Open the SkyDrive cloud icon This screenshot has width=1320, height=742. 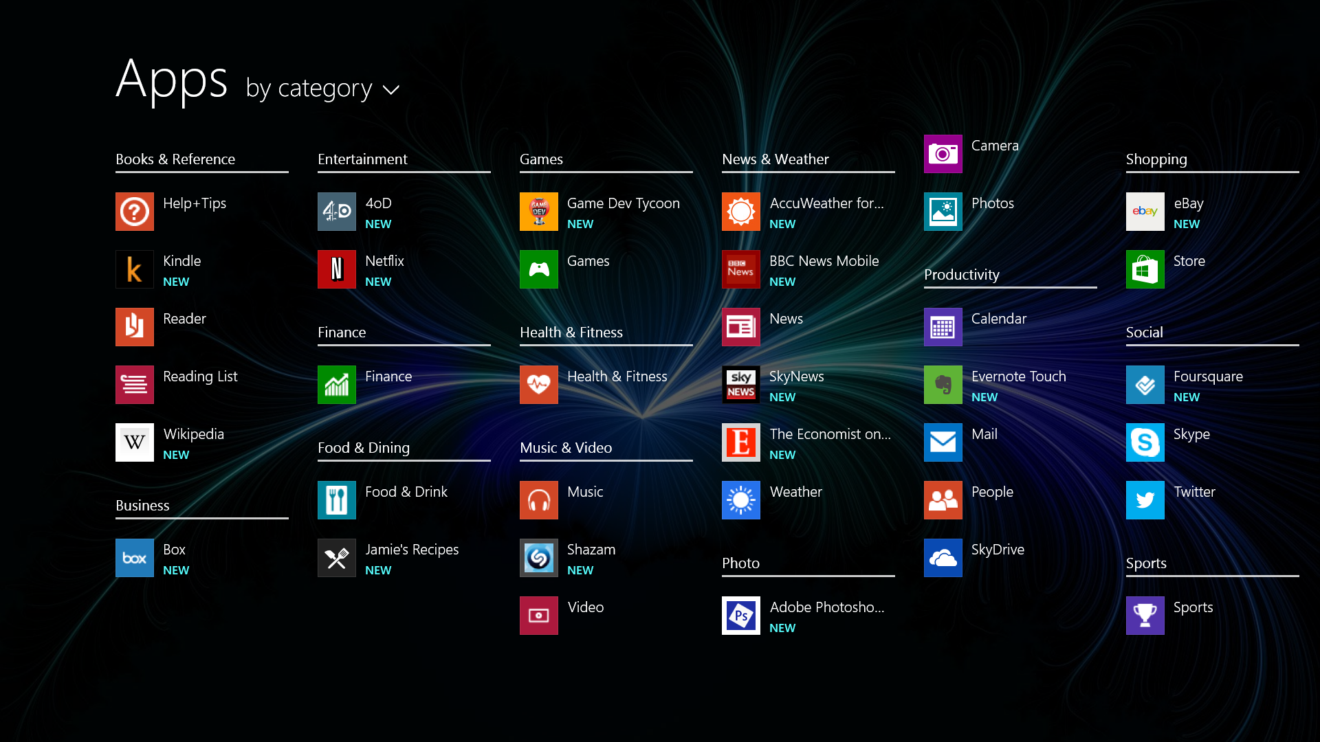pyautogui.click(x=943, y=558)
